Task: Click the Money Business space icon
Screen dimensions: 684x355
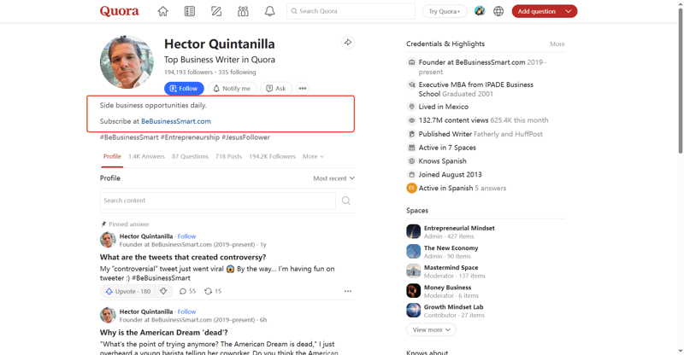Action: [x=413, y=291]
